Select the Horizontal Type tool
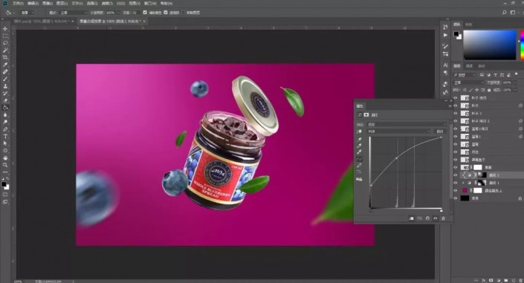 click(5, 137)
